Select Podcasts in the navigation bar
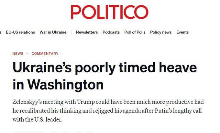The height and width of the screenshot is (133, 220). [x=111, y=32]
